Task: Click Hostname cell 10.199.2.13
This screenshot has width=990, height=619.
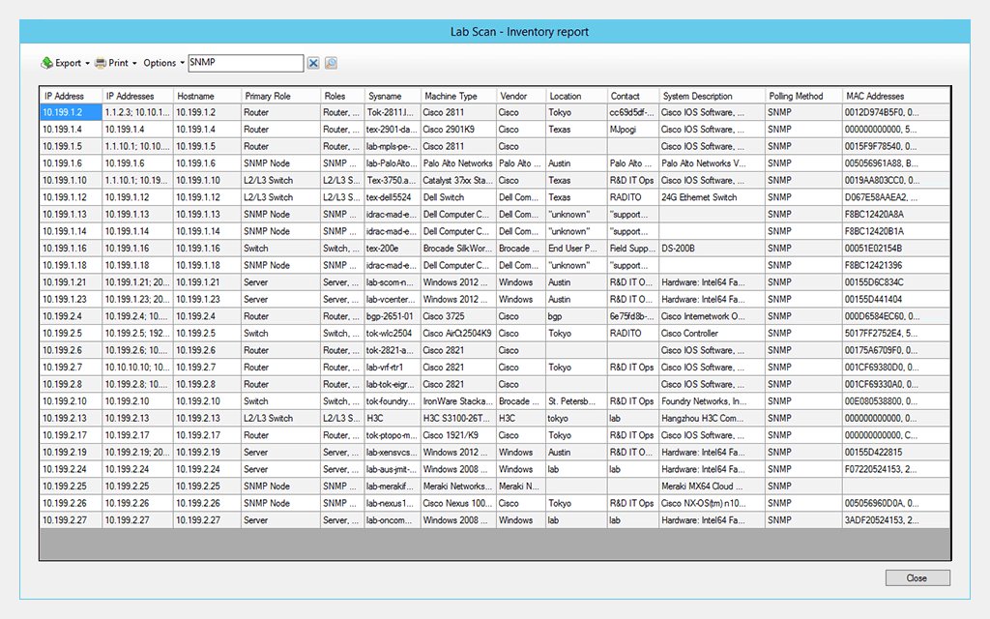Action: (x=207, y=418)
